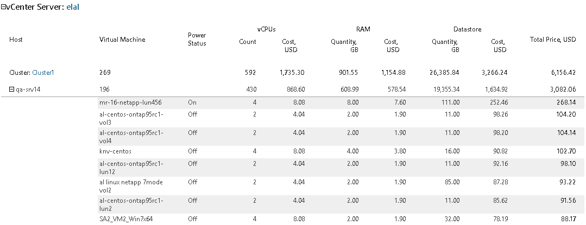Select the al linux netapp 7mode vol2 entry

point(131,186)
